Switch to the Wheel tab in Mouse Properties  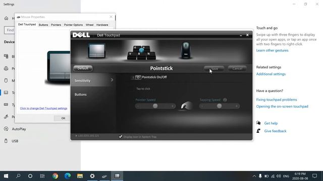pos(89,25)
